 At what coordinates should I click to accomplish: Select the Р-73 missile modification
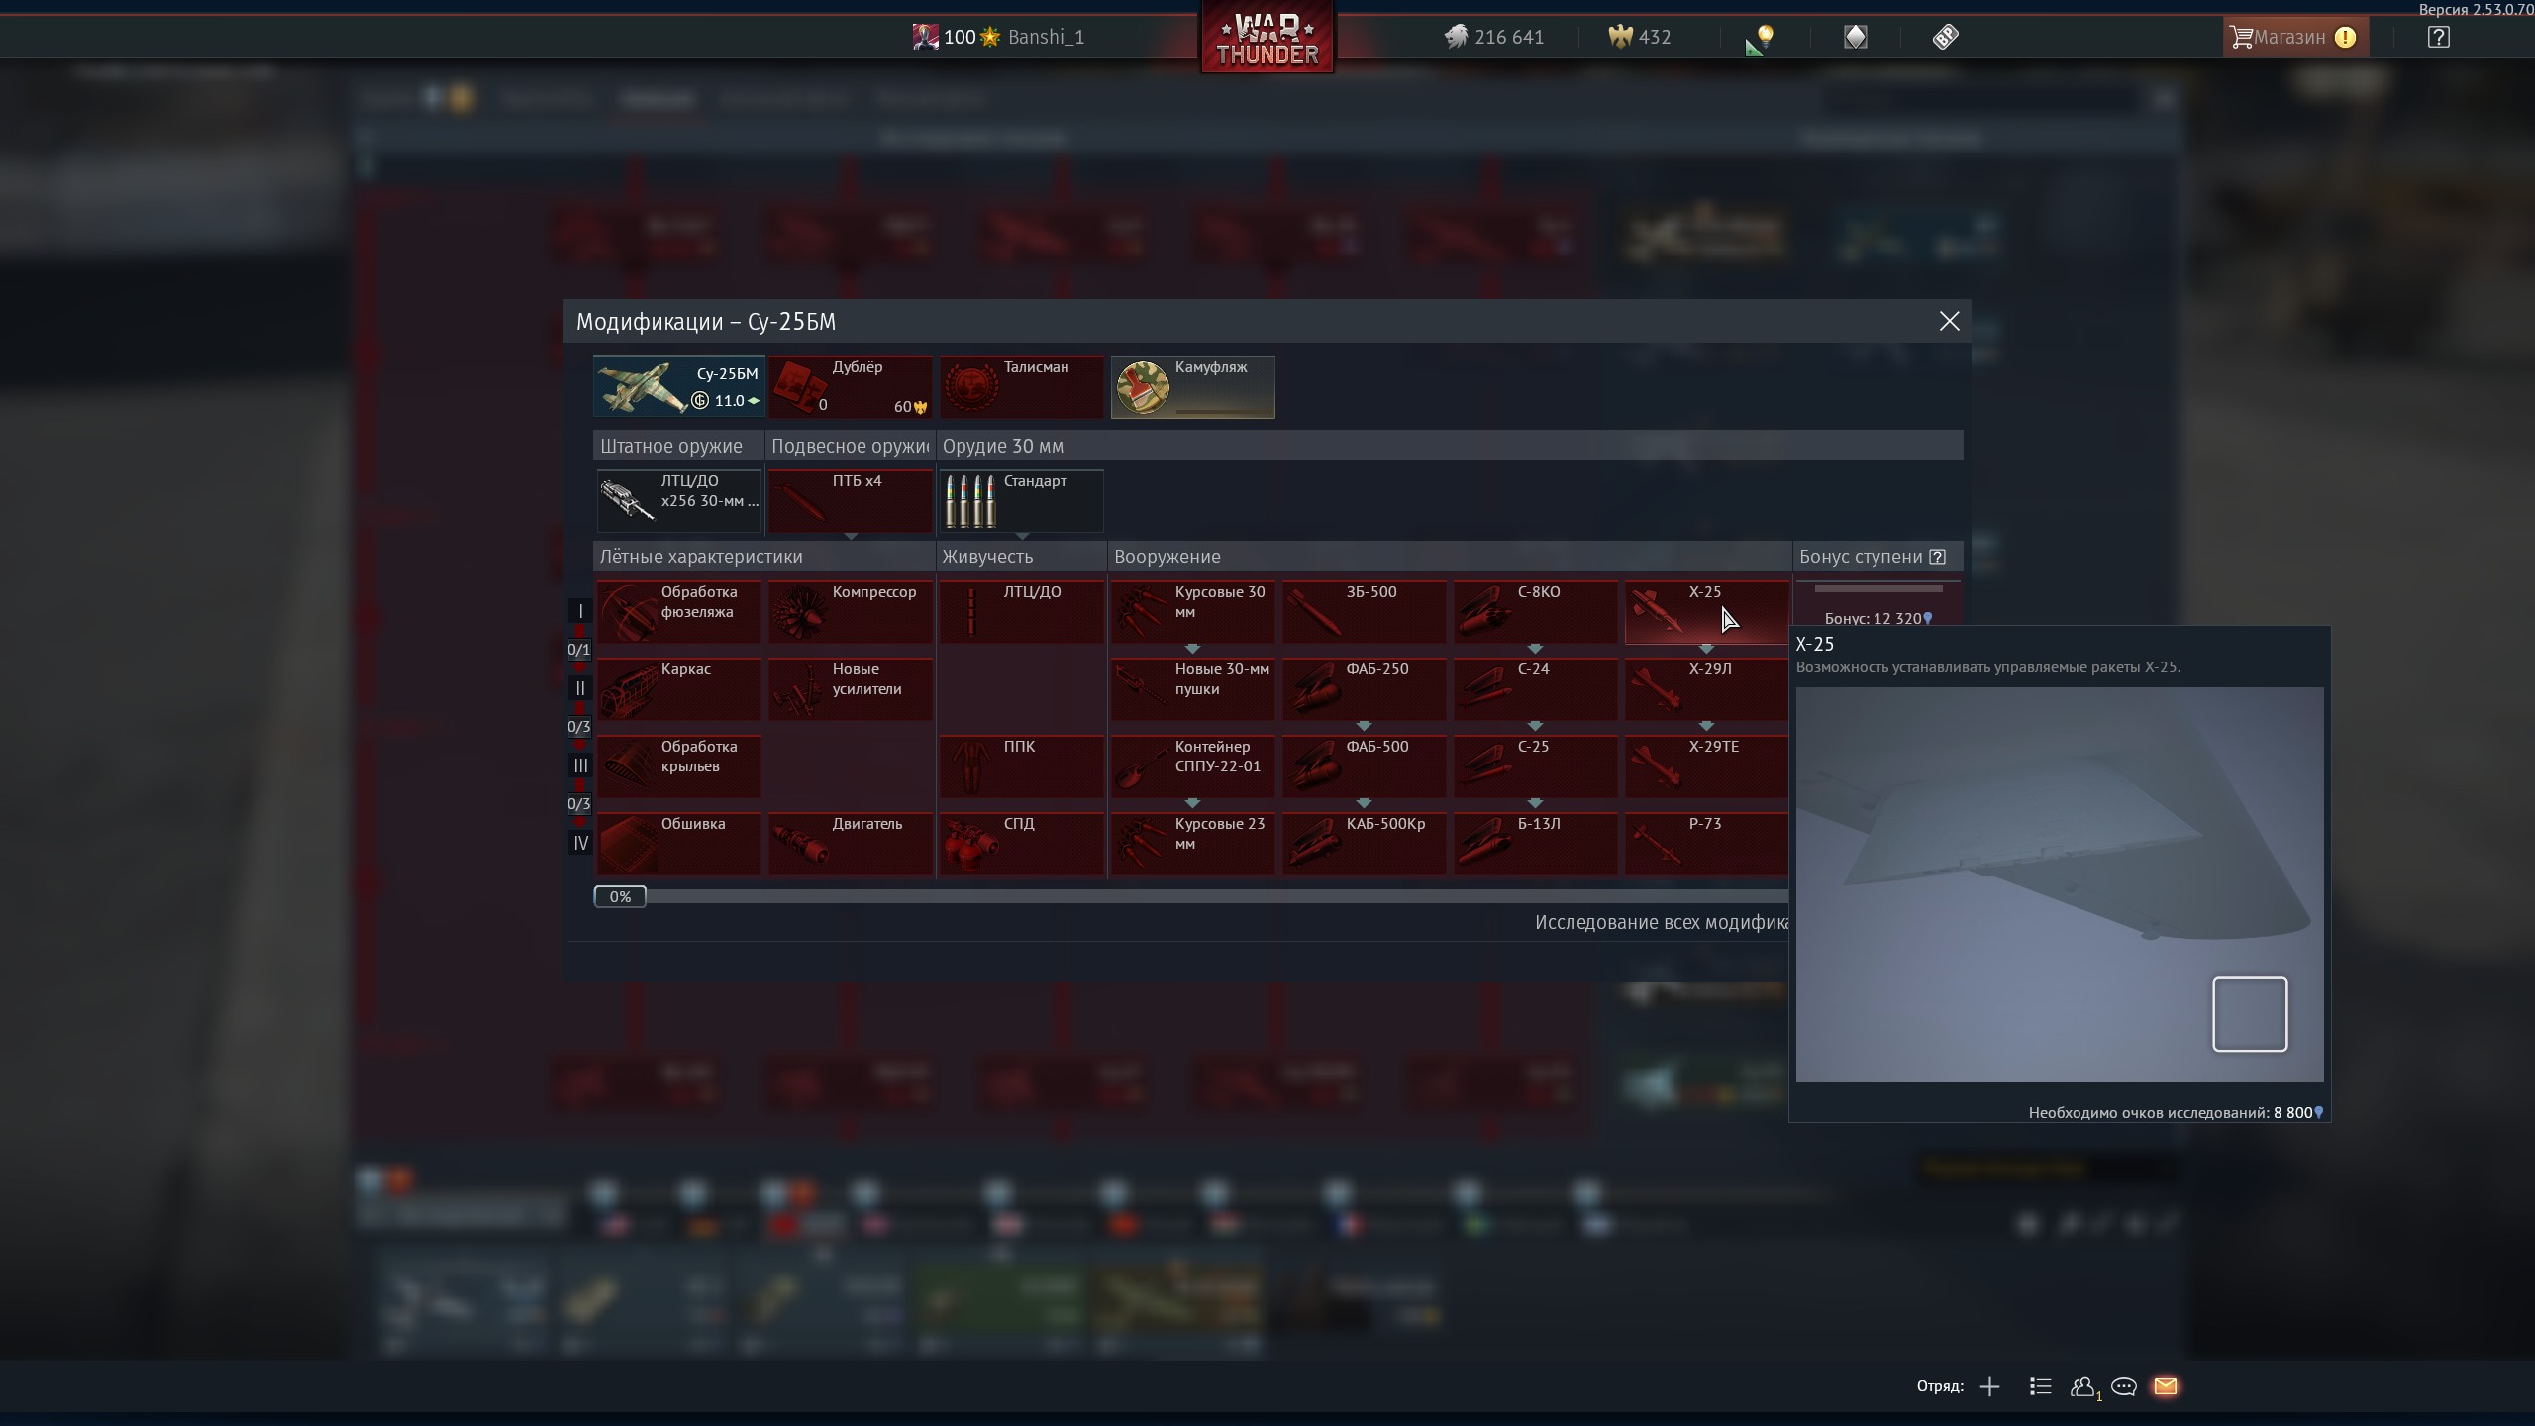click(x=1705, y=844)
